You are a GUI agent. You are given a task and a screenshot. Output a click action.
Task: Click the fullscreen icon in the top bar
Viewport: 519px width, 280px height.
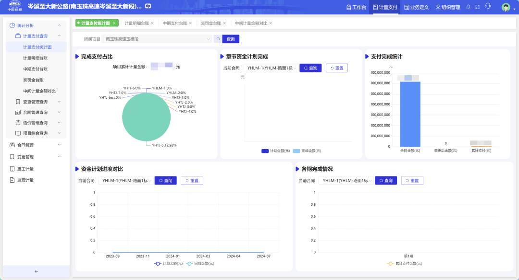(477, 7)
